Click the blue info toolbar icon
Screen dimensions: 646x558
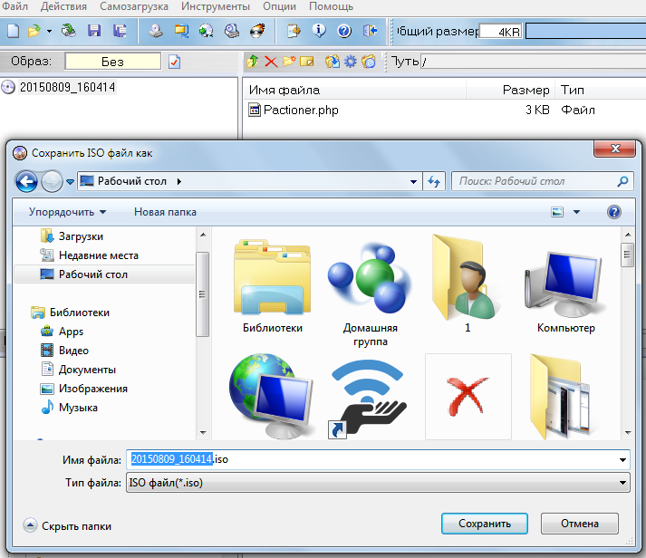pos(319,31)
